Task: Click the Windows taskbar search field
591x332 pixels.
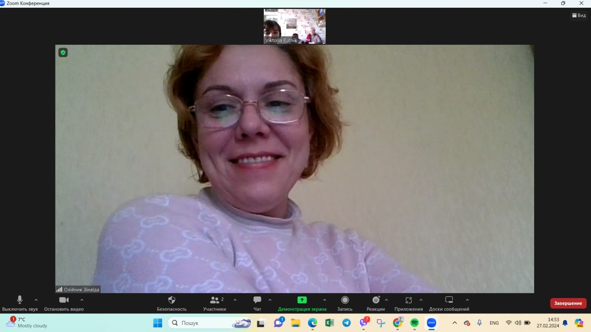Action: pyautogui.click(x=210, y=323)
